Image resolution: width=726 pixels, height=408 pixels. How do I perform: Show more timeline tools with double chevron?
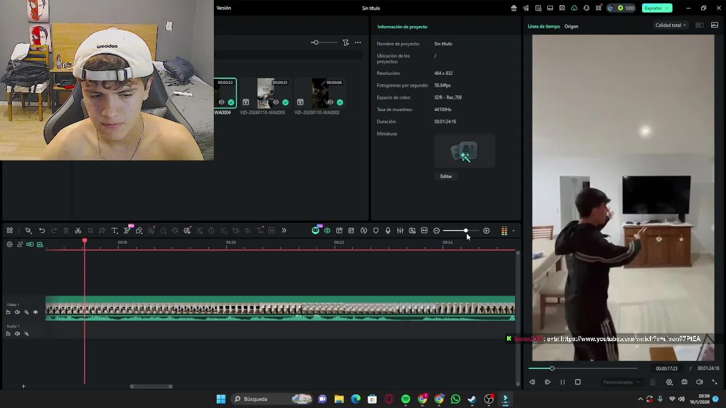284,231
